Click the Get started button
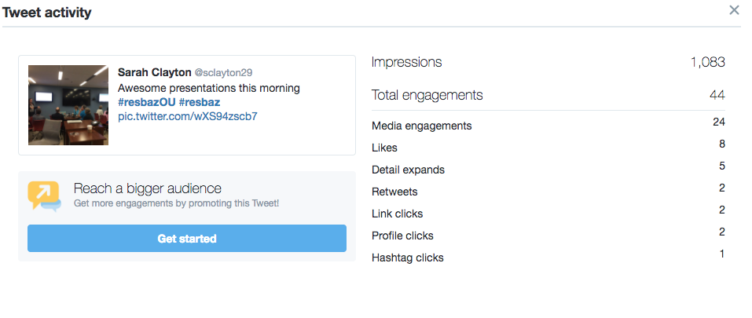Image resolution: width=752 pixels, height=318 pixels. coord(187,239)
